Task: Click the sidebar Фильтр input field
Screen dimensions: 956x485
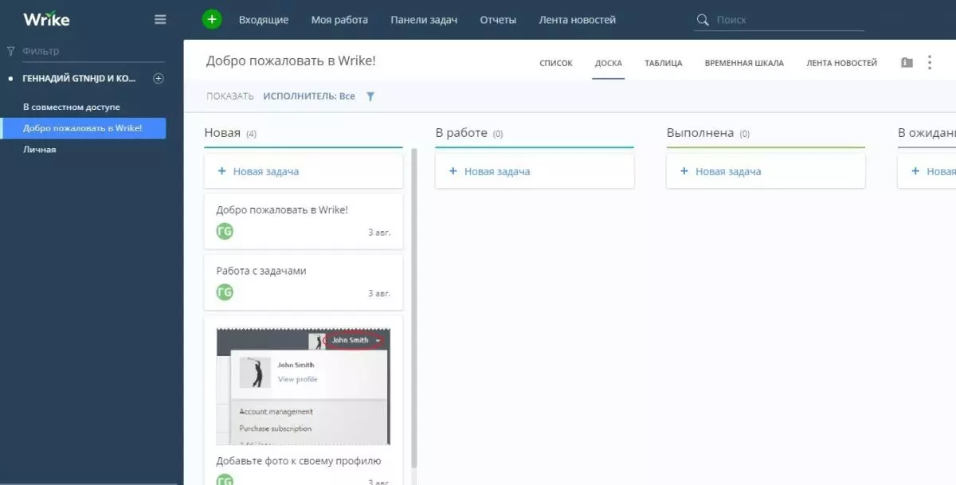Action: point(92,51)
